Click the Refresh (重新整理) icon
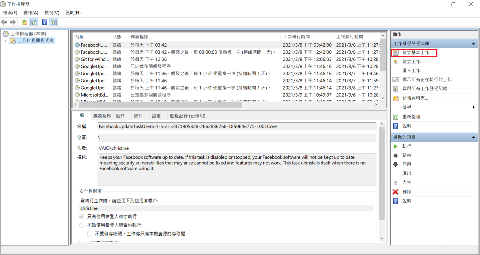This screenshot has height=255, width=480. tap(396, 117)
